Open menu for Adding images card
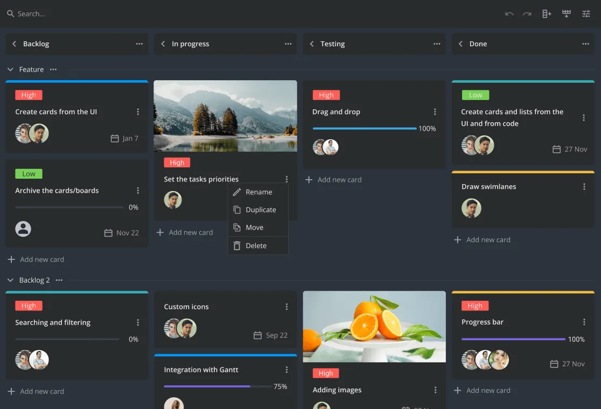This screenshot has height=409, width=601. coord(436,390)
